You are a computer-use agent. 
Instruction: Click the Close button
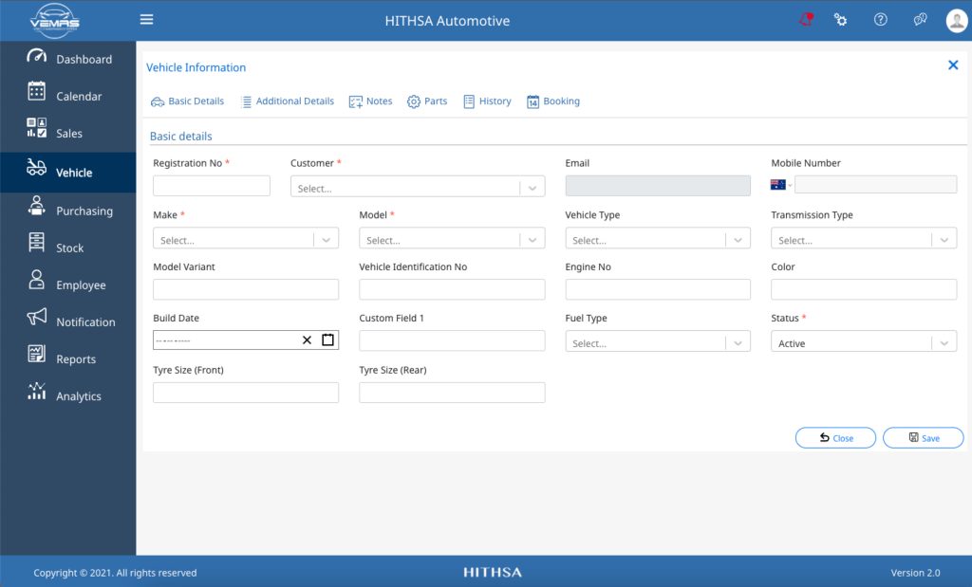pos(835,438)
